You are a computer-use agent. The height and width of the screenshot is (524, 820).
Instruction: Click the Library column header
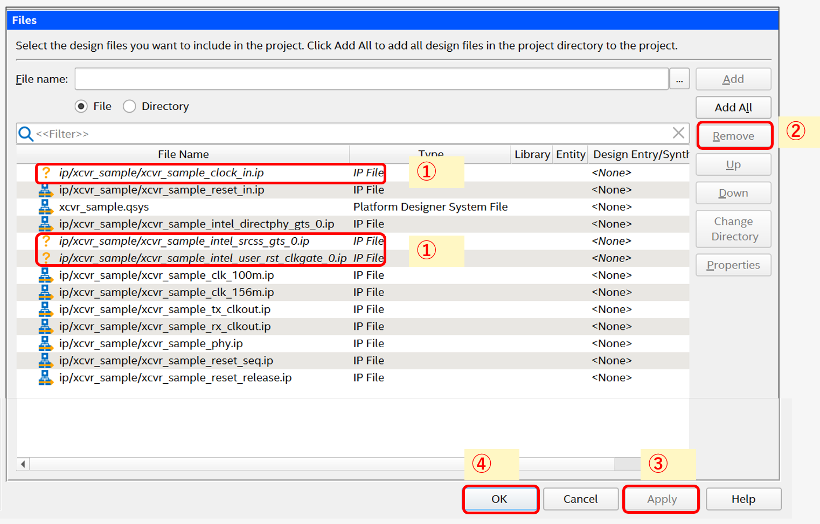(532, 154)
